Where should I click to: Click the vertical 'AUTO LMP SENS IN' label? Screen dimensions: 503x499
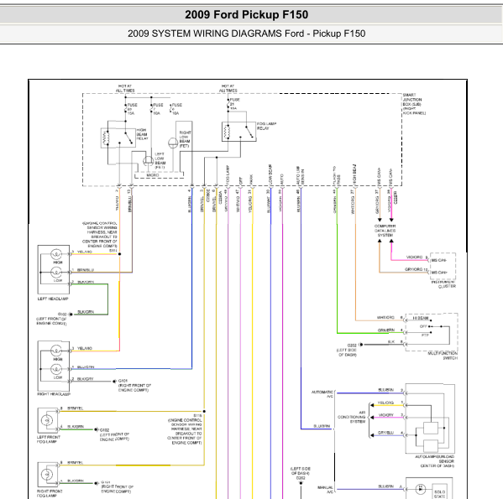[x=300, y=175]
